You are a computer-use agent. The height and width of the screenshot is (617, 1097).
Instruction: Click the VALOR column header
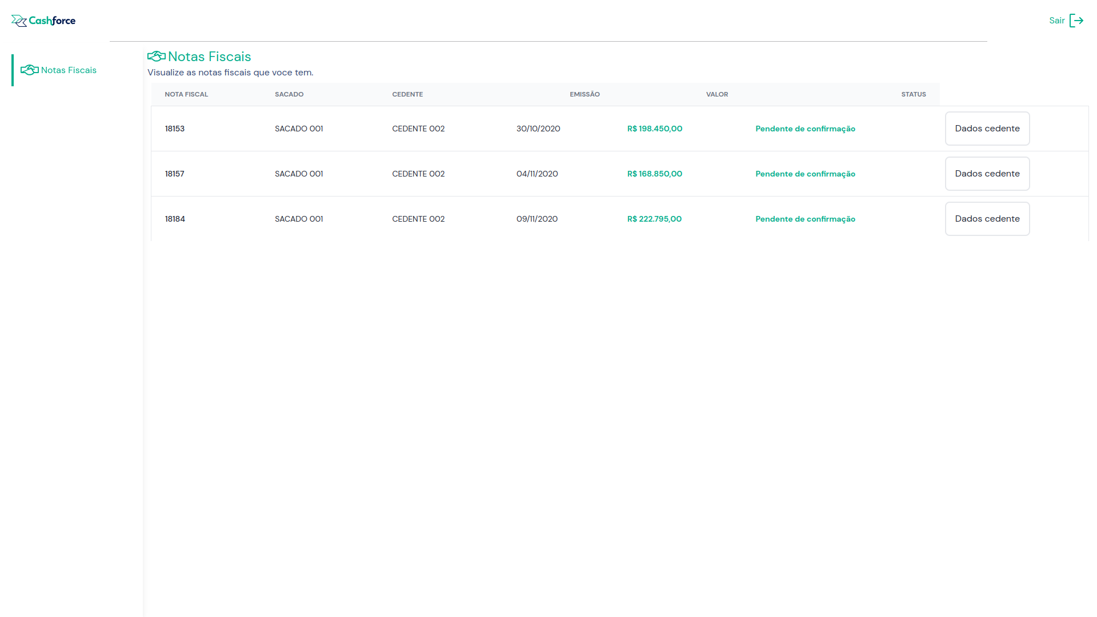(716, 94)
